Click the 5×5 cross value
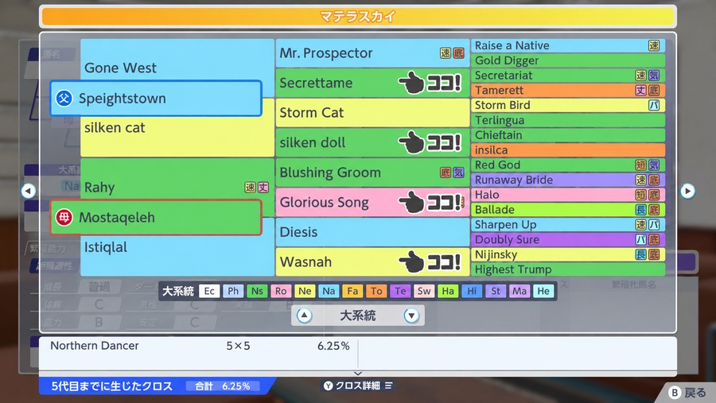 pos(238,346)
